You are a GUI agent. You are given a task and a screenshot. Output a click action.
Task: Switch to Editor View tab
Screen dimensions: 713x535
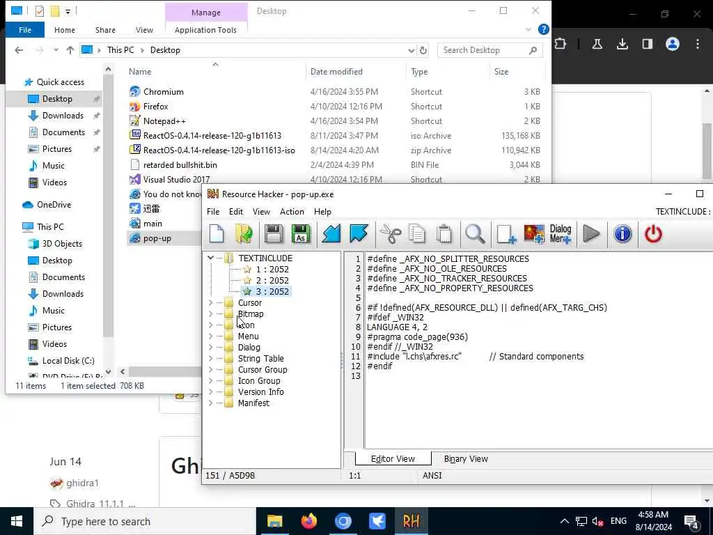click(393, 458)
